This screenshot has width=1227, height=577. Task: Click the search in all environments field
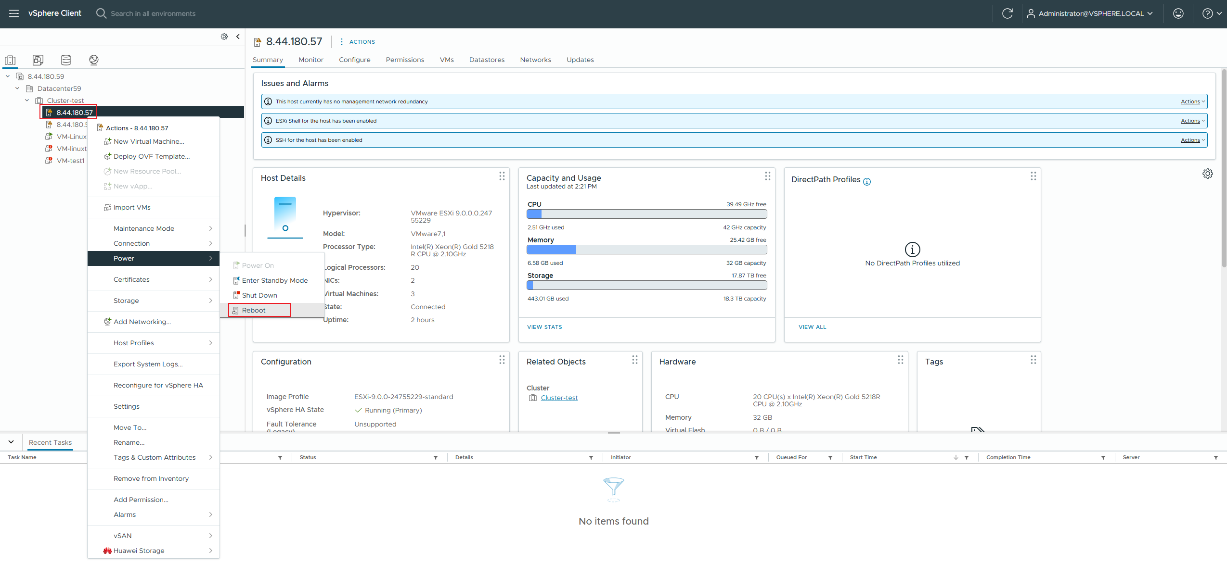(153, 13)
